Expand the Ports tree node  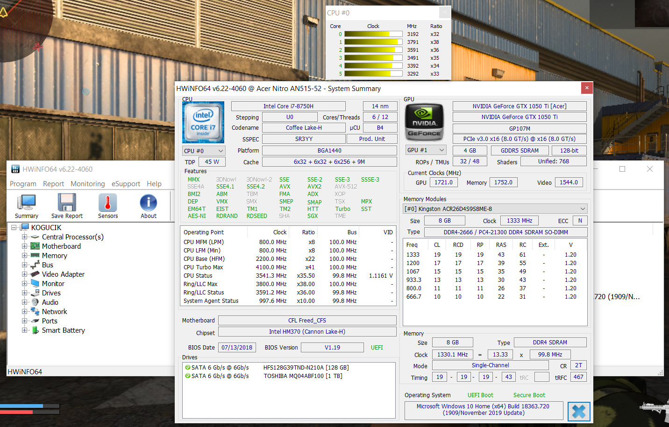click(24, 321)
